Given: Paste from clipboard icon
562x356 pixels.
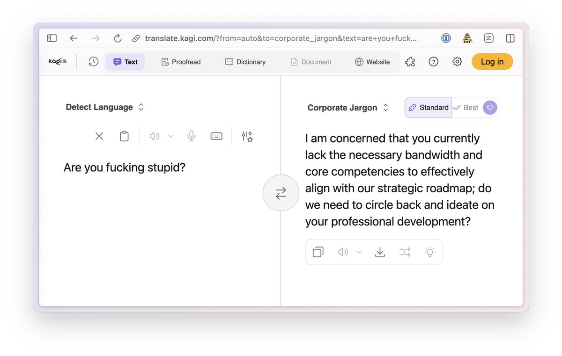Looking at the screenshot, I should point(124,136).
